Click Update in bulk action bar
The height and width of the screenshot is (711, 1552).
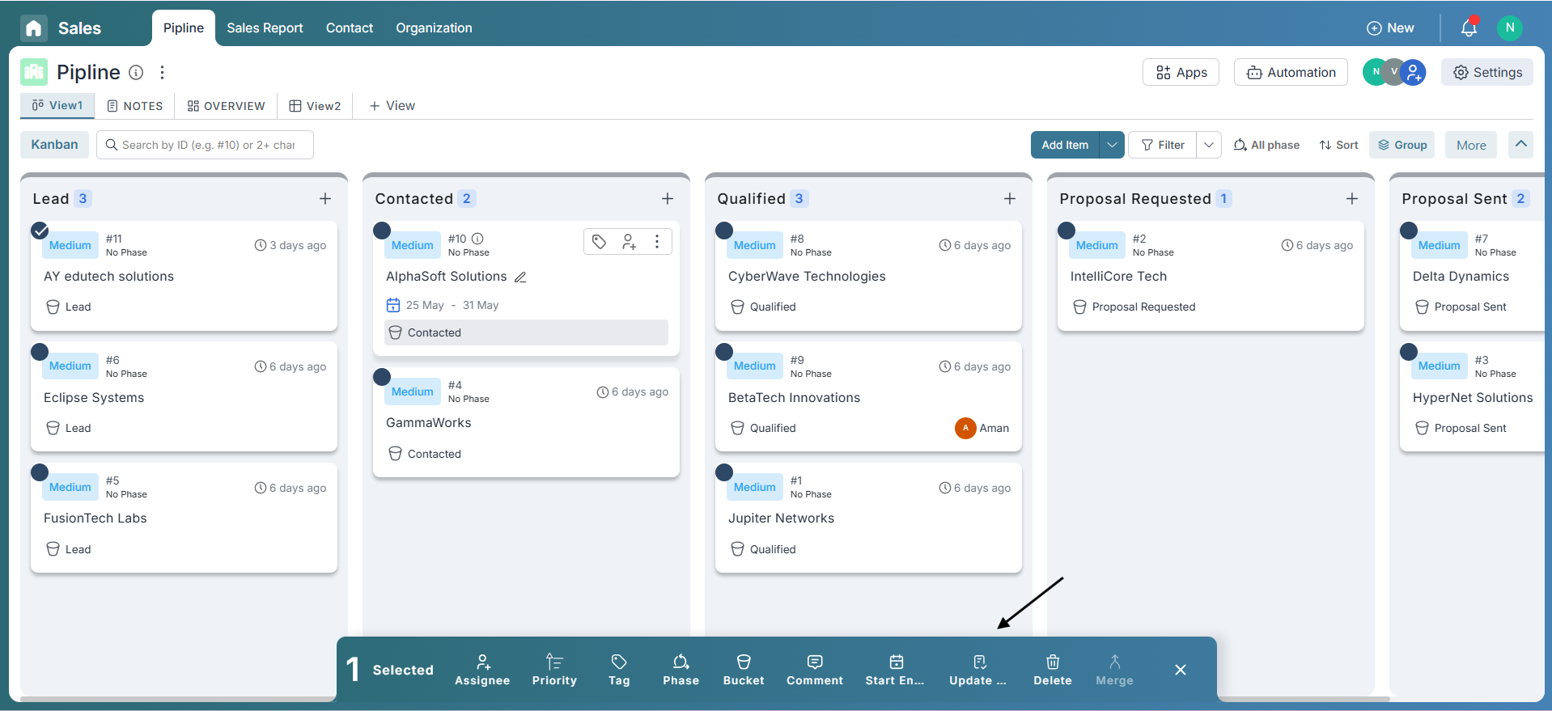[978, 670]
